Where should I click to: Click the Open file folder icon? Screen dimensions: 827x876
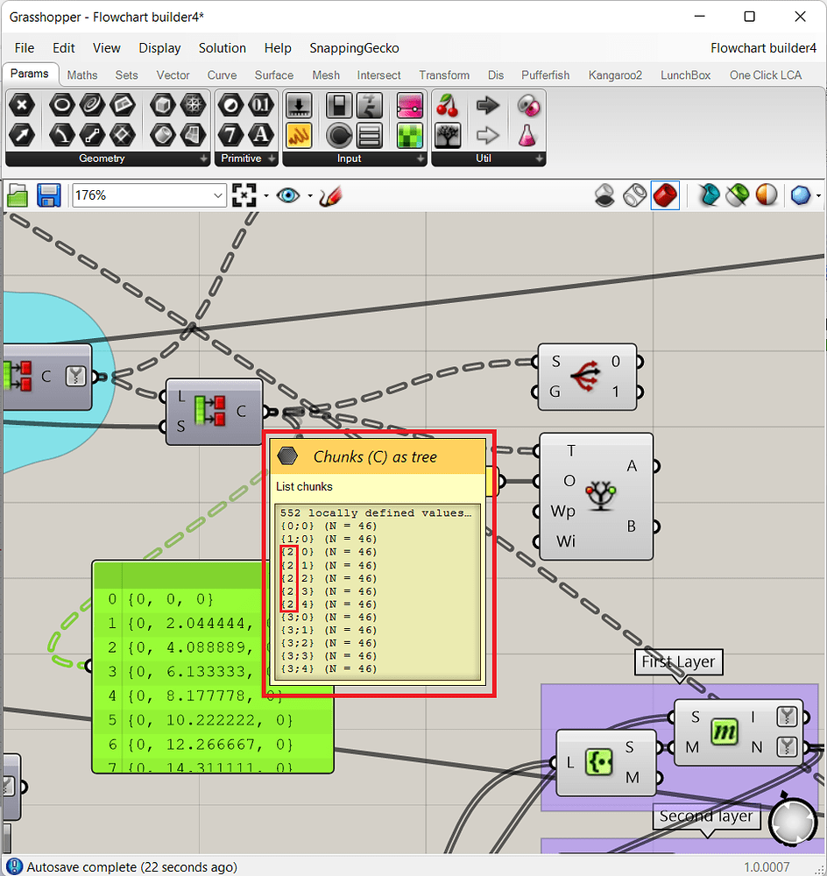coord(18,195)
